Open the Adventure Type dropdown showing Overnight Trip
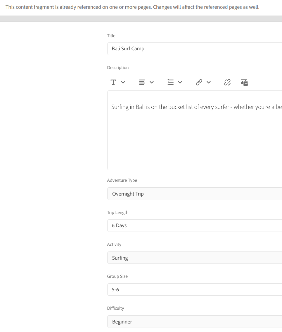Image resolution: width=282 pixels, height=332 pixels. coord(195,194)
